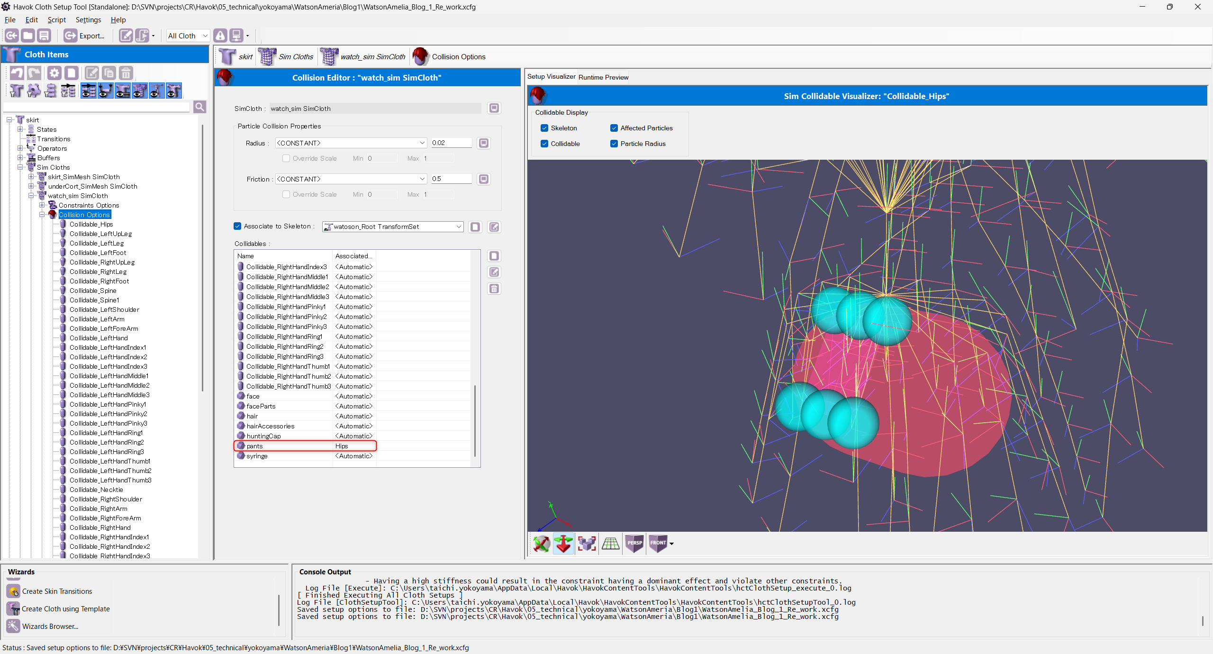Switch to the Runtime Preview tab
Viewport: 1213px width, 654px height.
603,77
